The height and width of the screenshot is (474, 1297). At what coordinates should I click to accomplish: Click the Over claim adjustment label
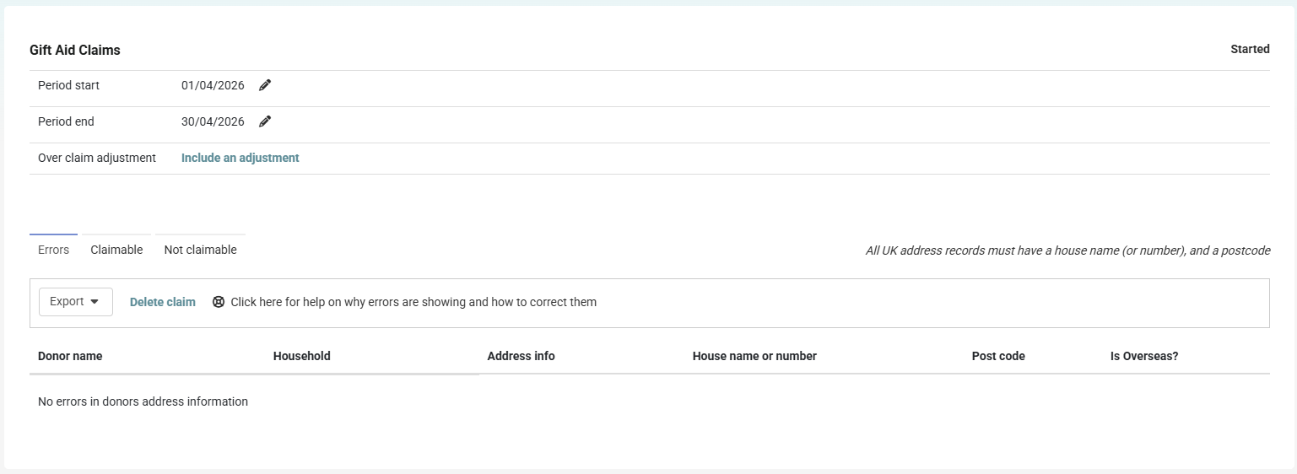[97, 158]
